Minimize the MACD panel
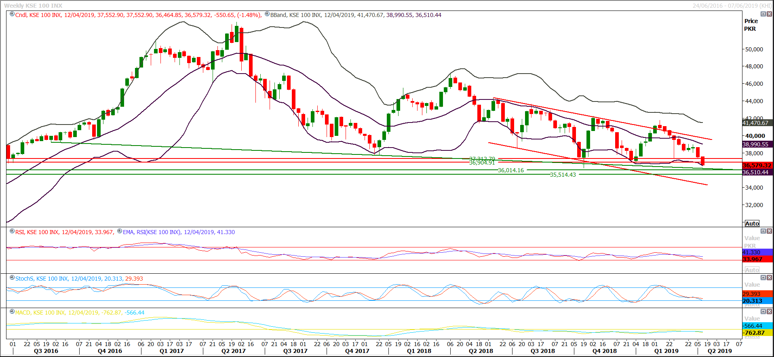 click(x=763, y=312)
